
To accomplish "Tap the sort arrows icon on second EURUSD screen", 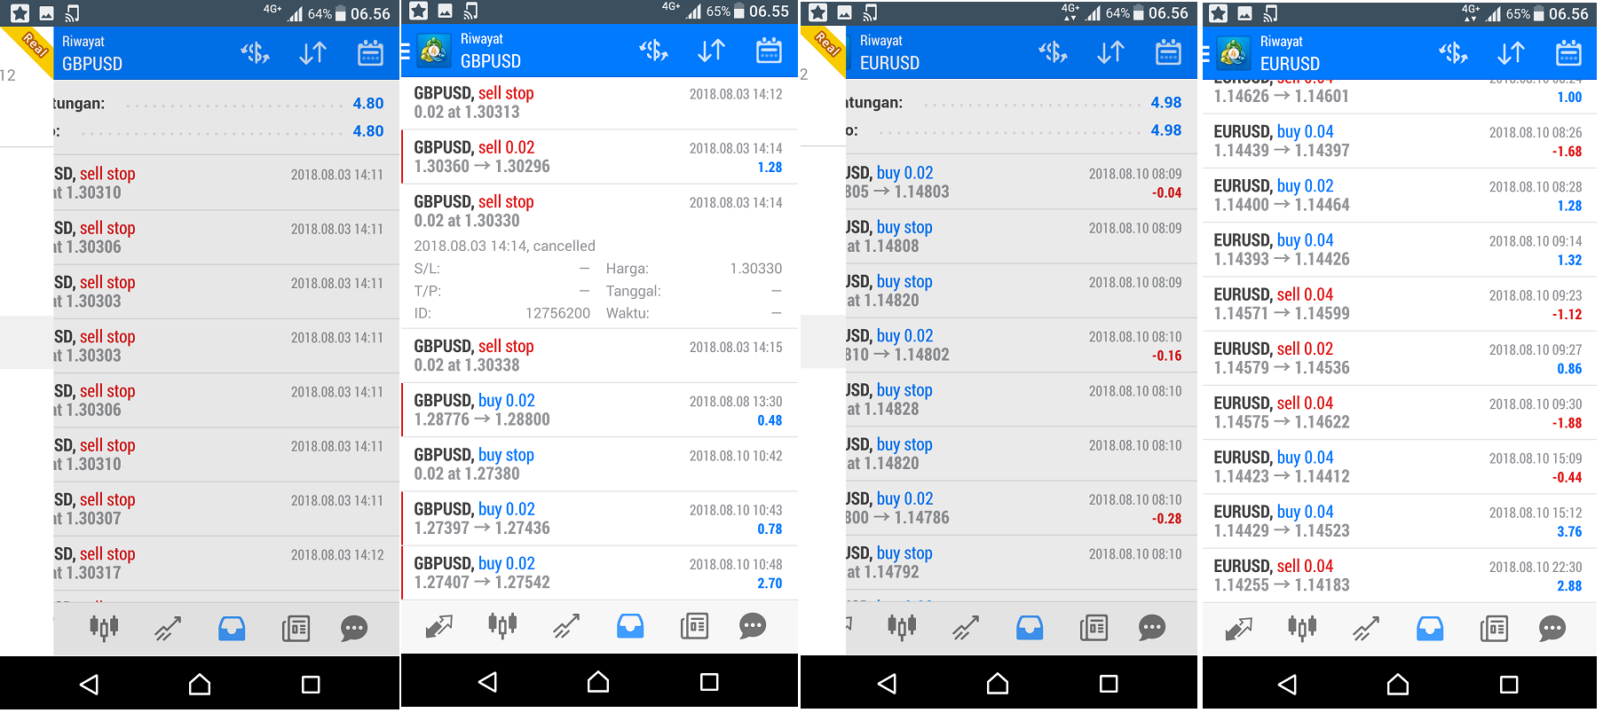I will [x=1511, y=53].
